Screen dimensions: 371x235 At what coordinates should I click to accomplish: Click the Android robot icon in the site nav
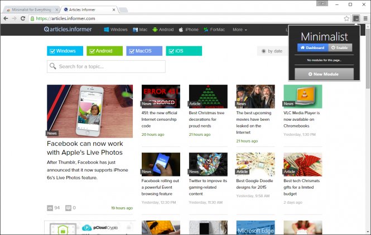(x=155, y=30)
